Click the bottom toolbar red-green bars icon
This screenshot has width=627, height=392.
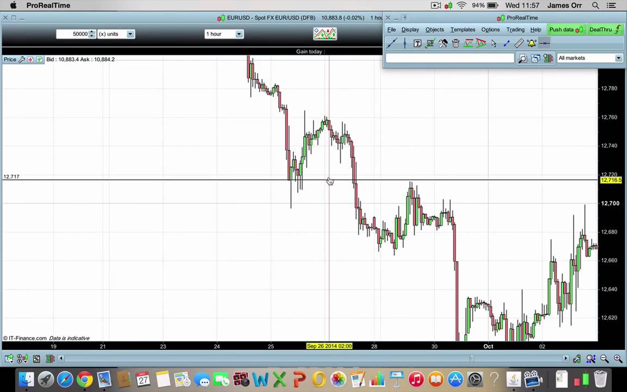(x=50, y=359)
